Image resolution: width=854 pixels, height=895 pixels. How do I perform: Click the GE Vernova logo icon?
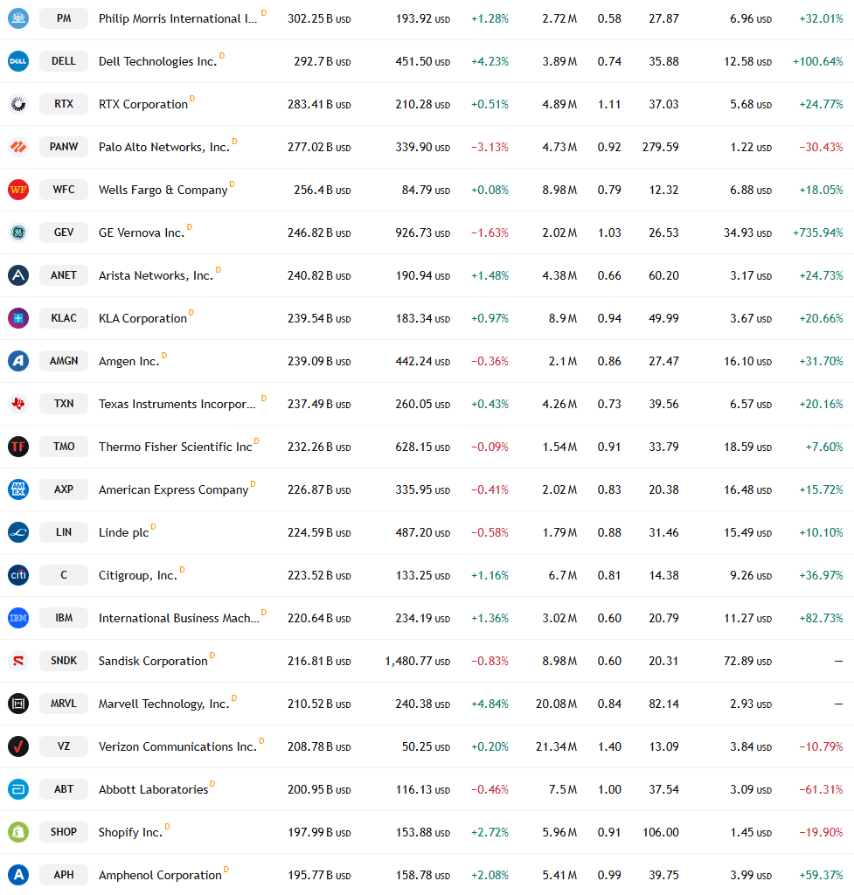18,232
